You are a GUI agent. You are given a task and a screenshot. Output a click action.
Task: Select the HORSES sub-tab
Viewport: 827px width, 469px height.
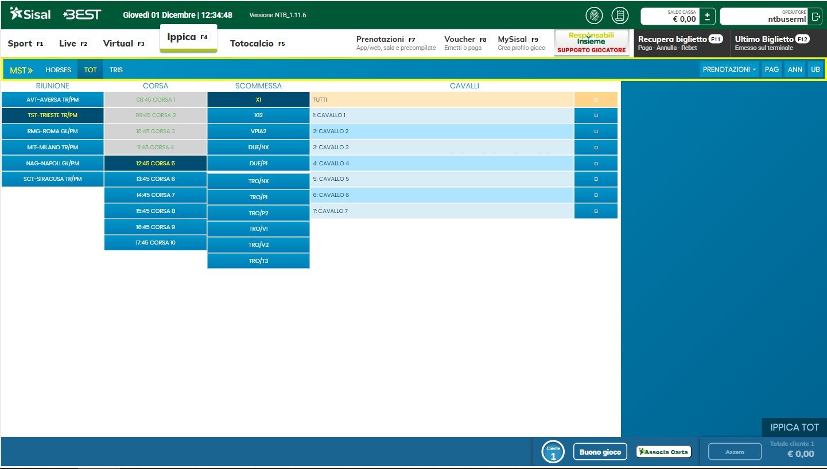tap(58, 70)
